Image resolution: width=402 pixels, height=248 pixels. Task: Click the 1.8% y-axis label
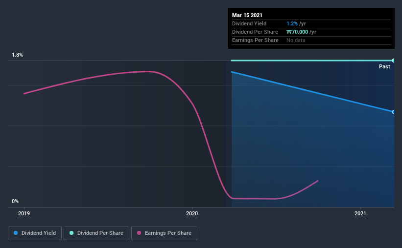[x=18, y=55]
